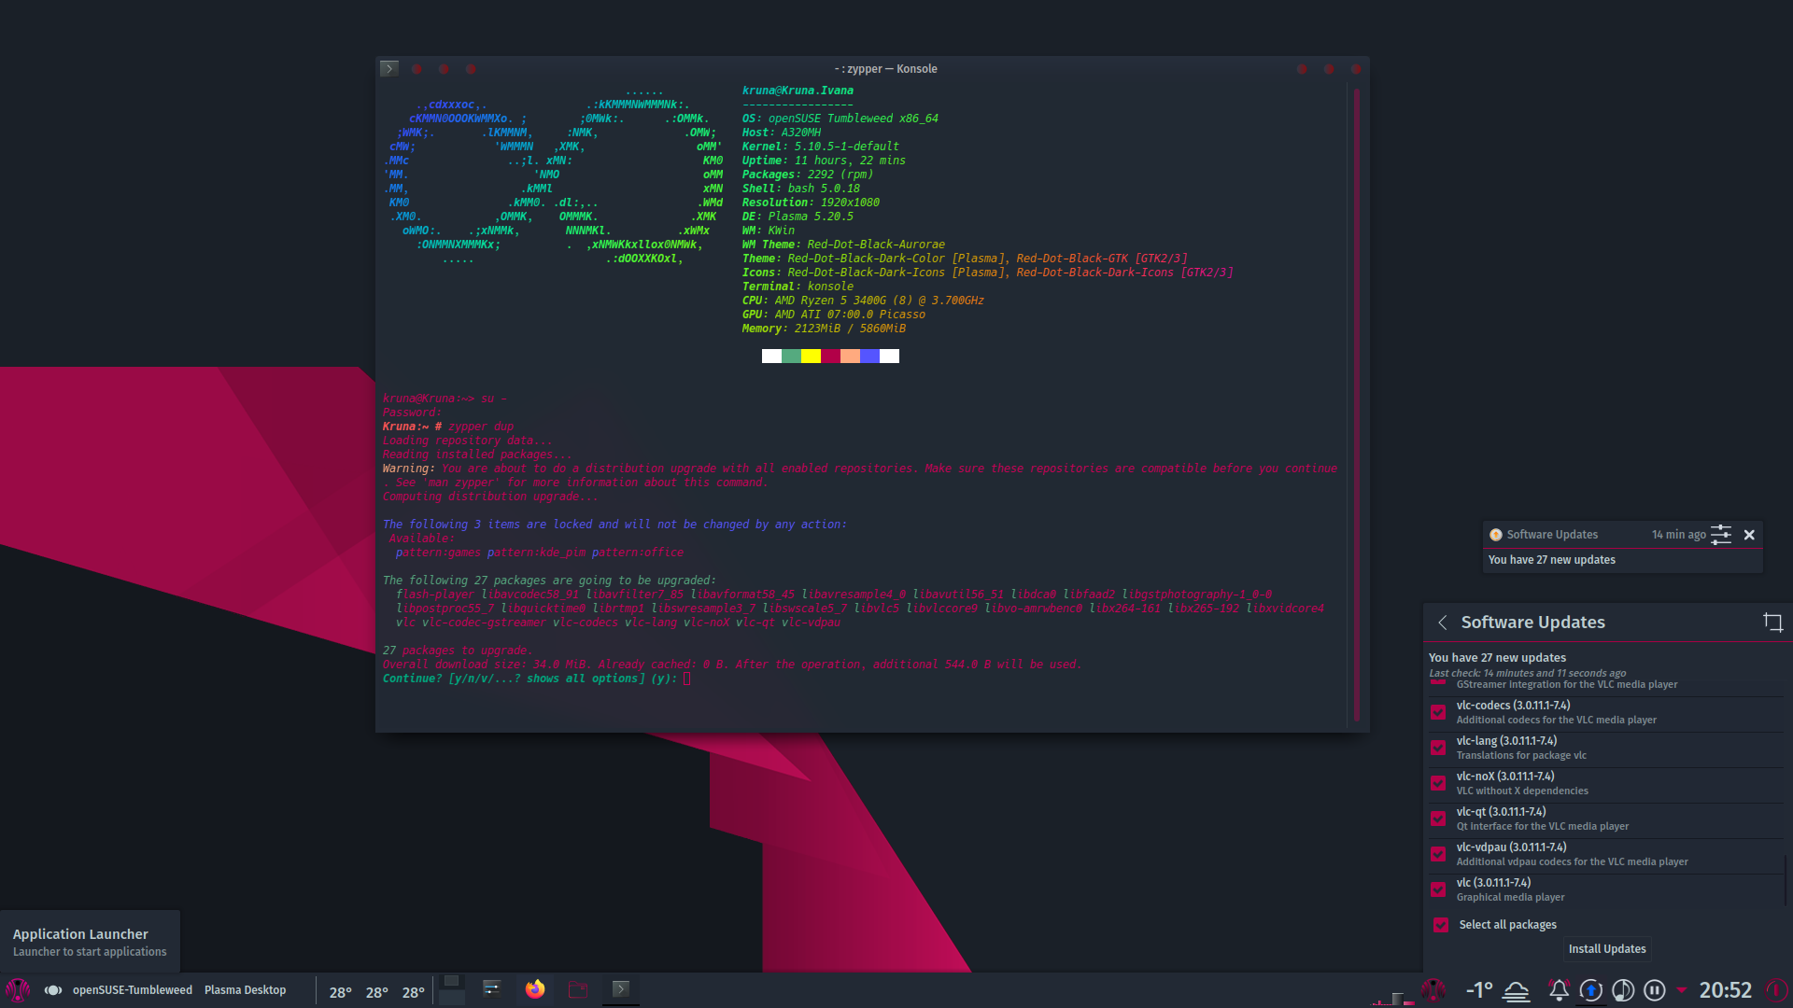Click the last 28° temperature reading
This screenshot has height=1008, width=1793.
point(414,992)
